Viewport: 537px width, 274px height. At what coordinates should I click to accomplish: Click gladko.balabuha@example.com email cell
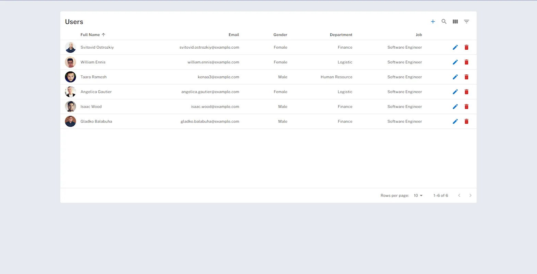pyautogui.click(x=210, y=121)
